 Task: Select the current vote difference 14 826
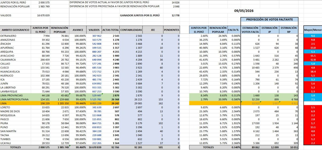175,2
